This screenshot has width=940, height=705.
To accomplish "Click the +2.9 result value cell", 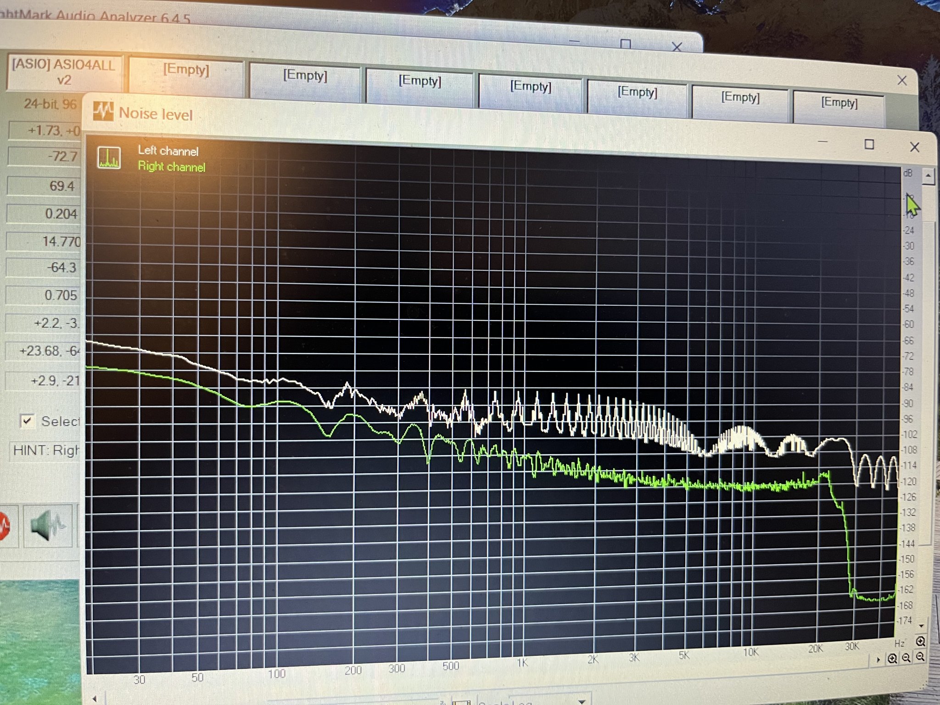I will pyautogui.click(x=42, y=381).
